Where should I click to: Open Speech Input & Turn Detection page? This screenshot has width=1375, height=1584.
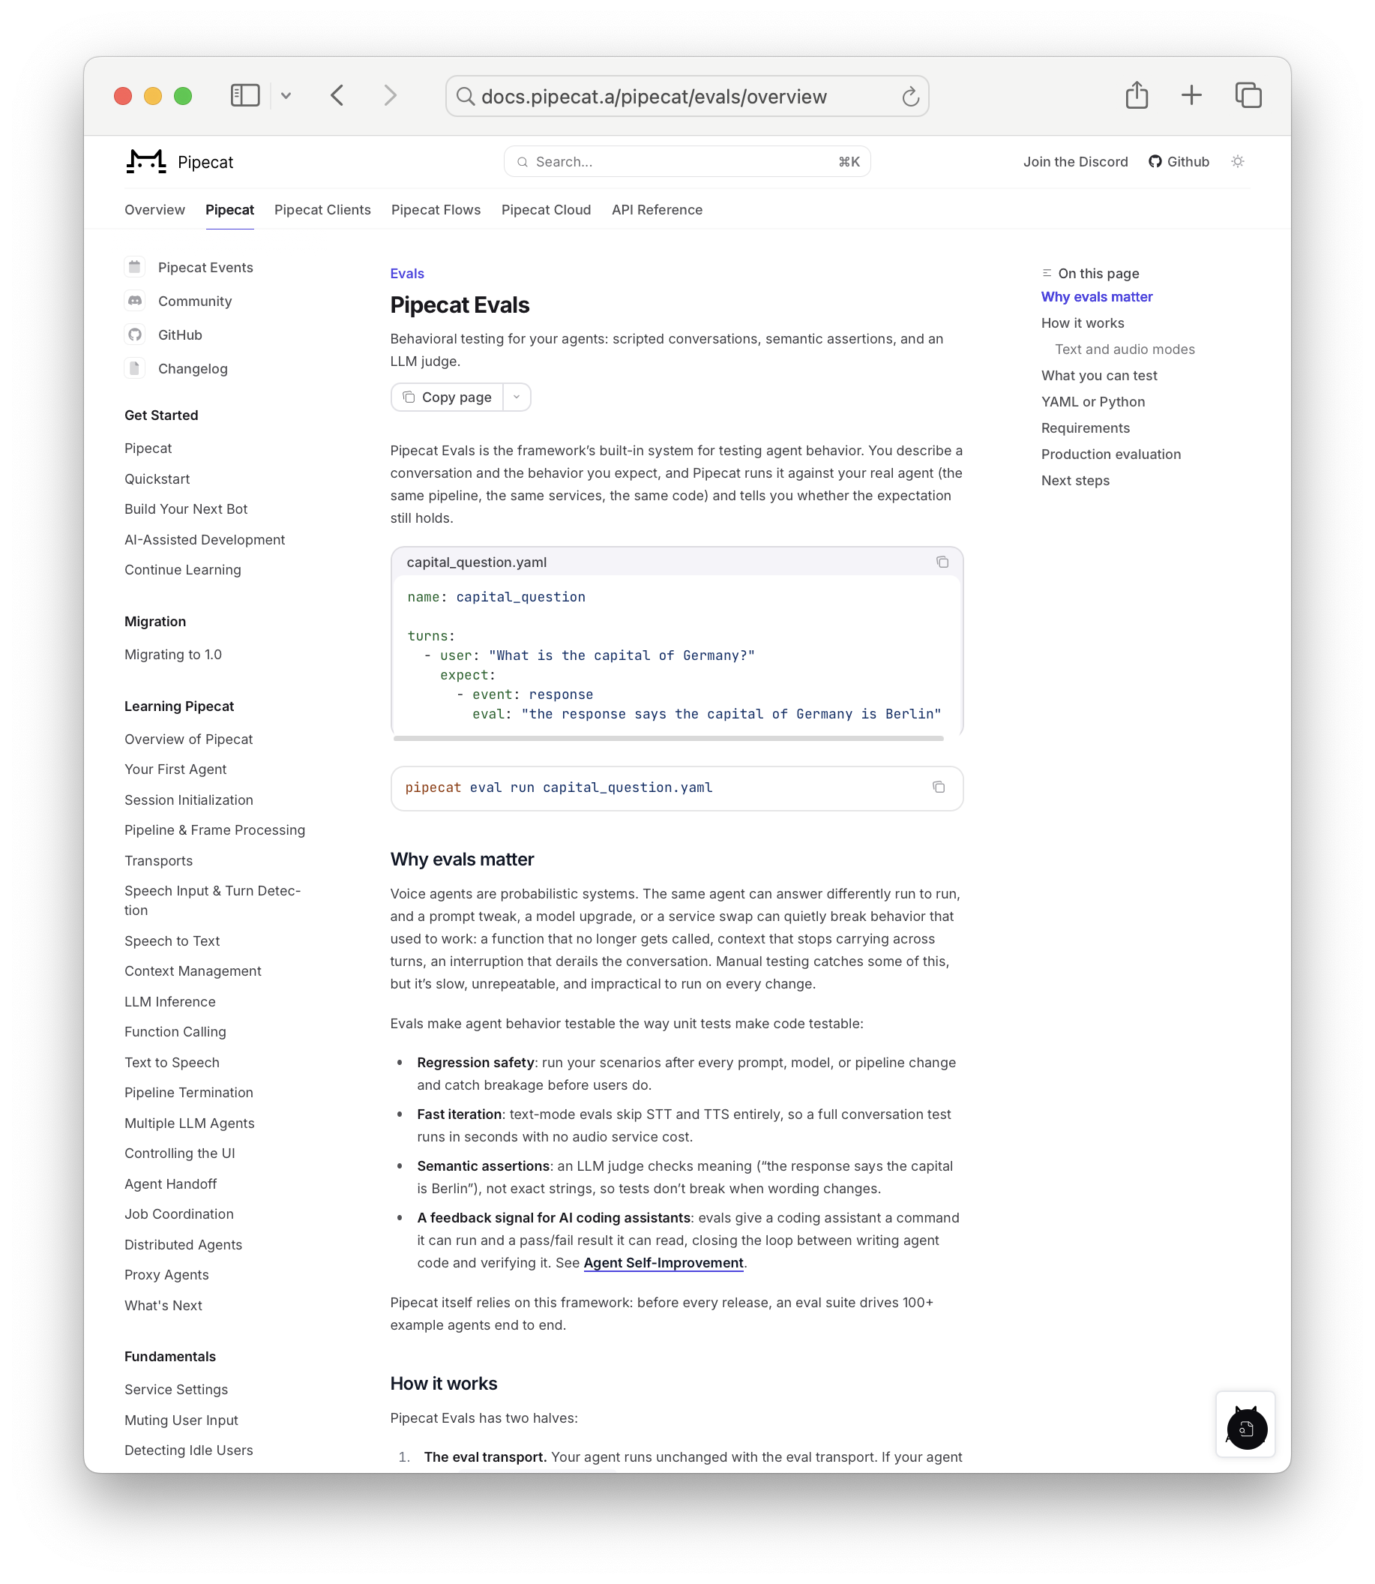(211, 899)
